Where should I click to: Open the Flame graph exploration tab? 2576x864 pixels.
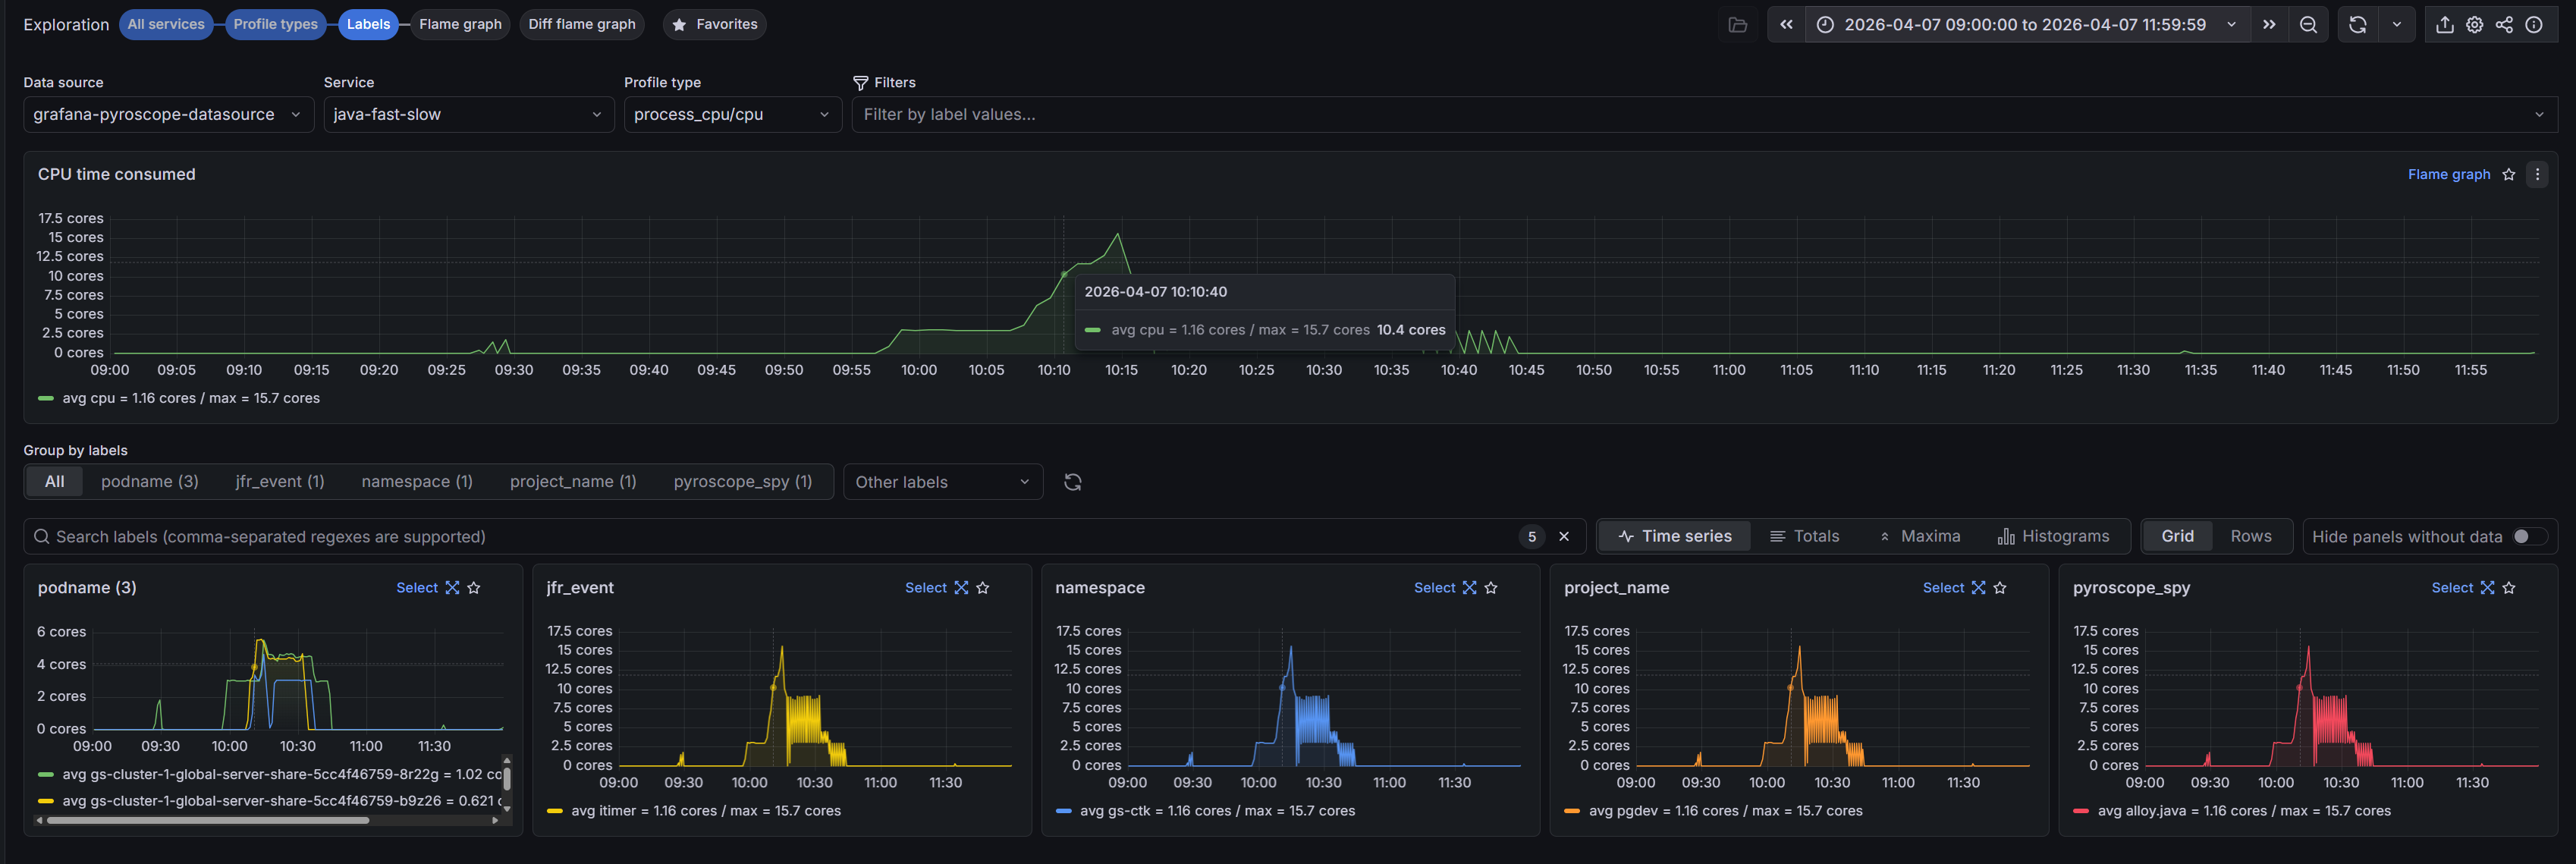pyautogui.click(x=460, y=25)
